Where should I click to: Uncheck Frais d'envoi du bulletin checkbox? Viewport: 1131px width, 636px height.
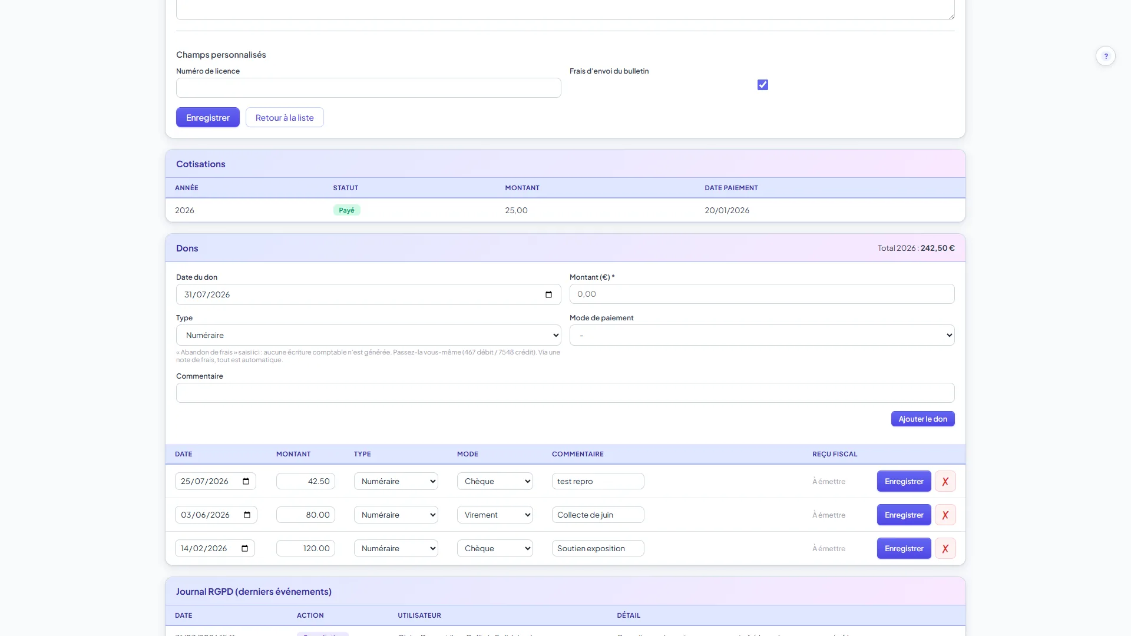pos(763,85)
